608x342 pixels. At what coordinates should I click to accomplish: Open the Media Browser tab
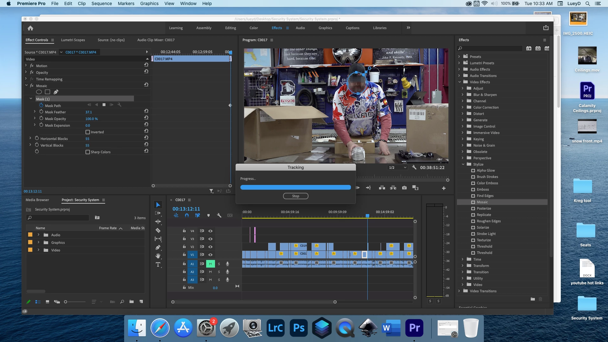point(37,200)
